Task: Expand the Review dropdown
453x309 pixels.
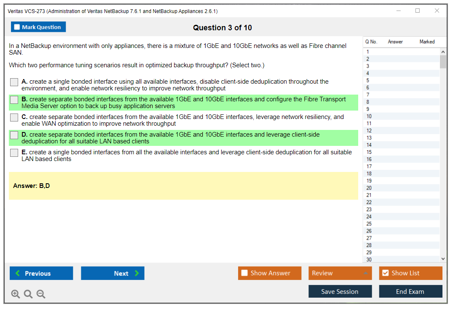Action: coord(365,273)
